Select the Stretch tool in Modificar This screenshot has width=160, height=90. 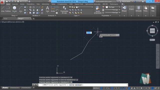point(30,13)
